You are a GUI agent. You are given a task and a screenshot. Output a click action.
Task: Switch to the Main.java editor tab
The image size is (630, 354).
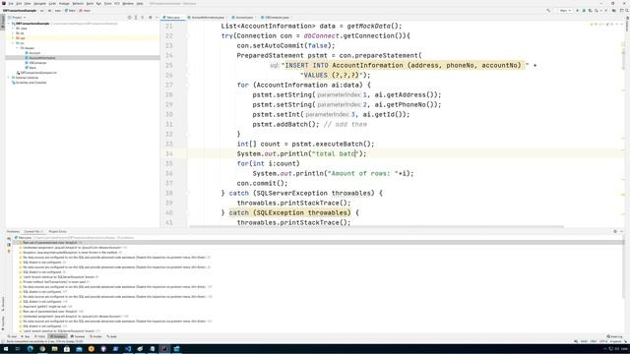[x=173, y=18]
